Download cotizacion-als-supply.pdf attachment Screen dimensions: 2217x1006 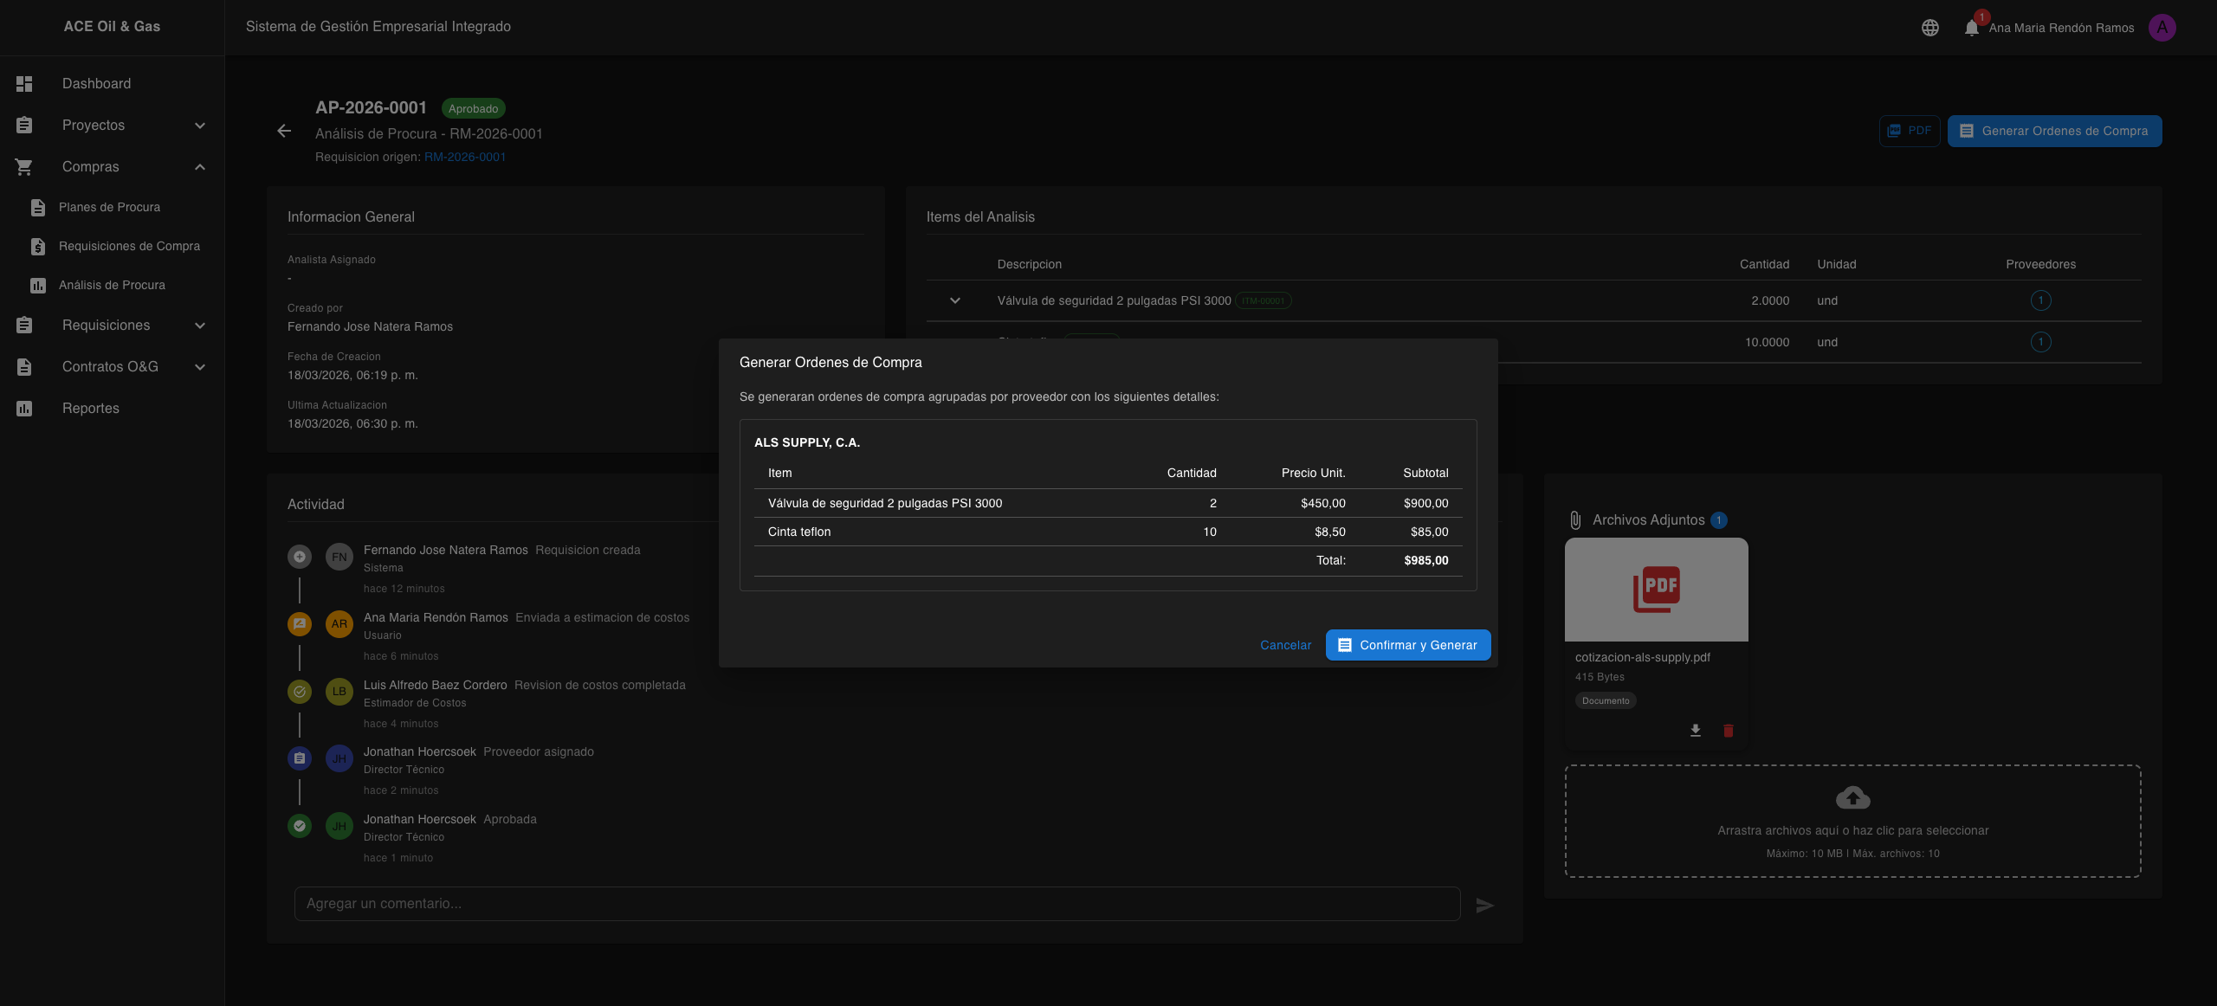(x=1696, y=731)
